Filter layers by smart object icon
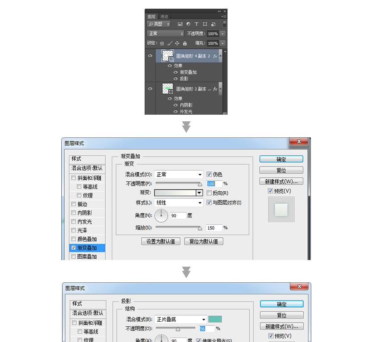 [x=213, y=24]
